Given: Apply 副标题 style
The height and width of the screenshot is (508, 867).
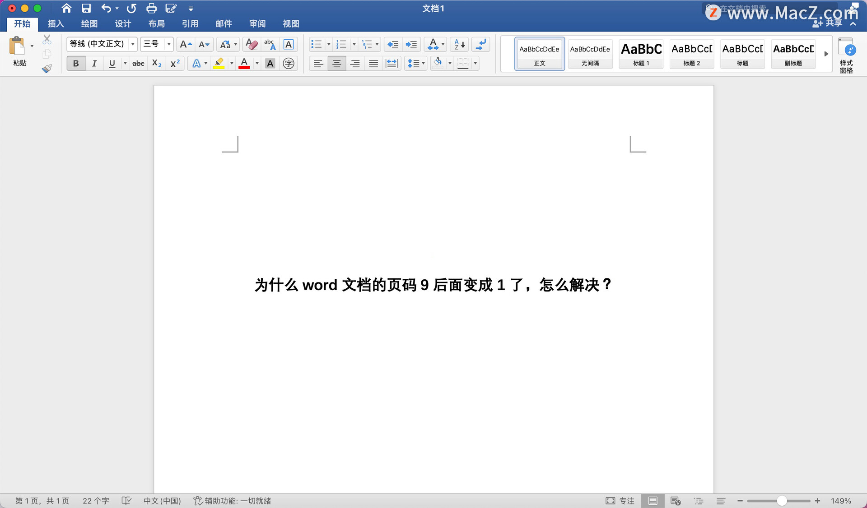Looking at the screenshot, I should pyautogui.click(x=793, y=54).
